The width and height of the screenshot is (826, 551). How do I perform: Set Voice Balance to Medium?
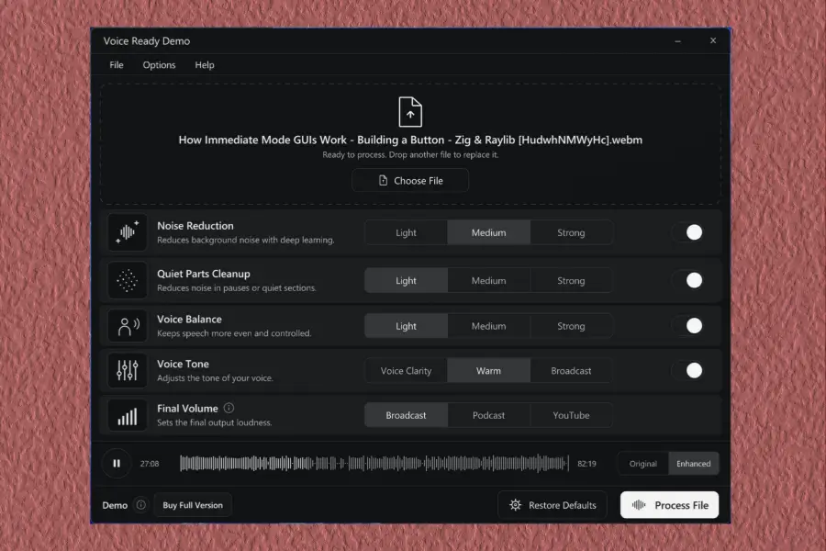(489, 326)
